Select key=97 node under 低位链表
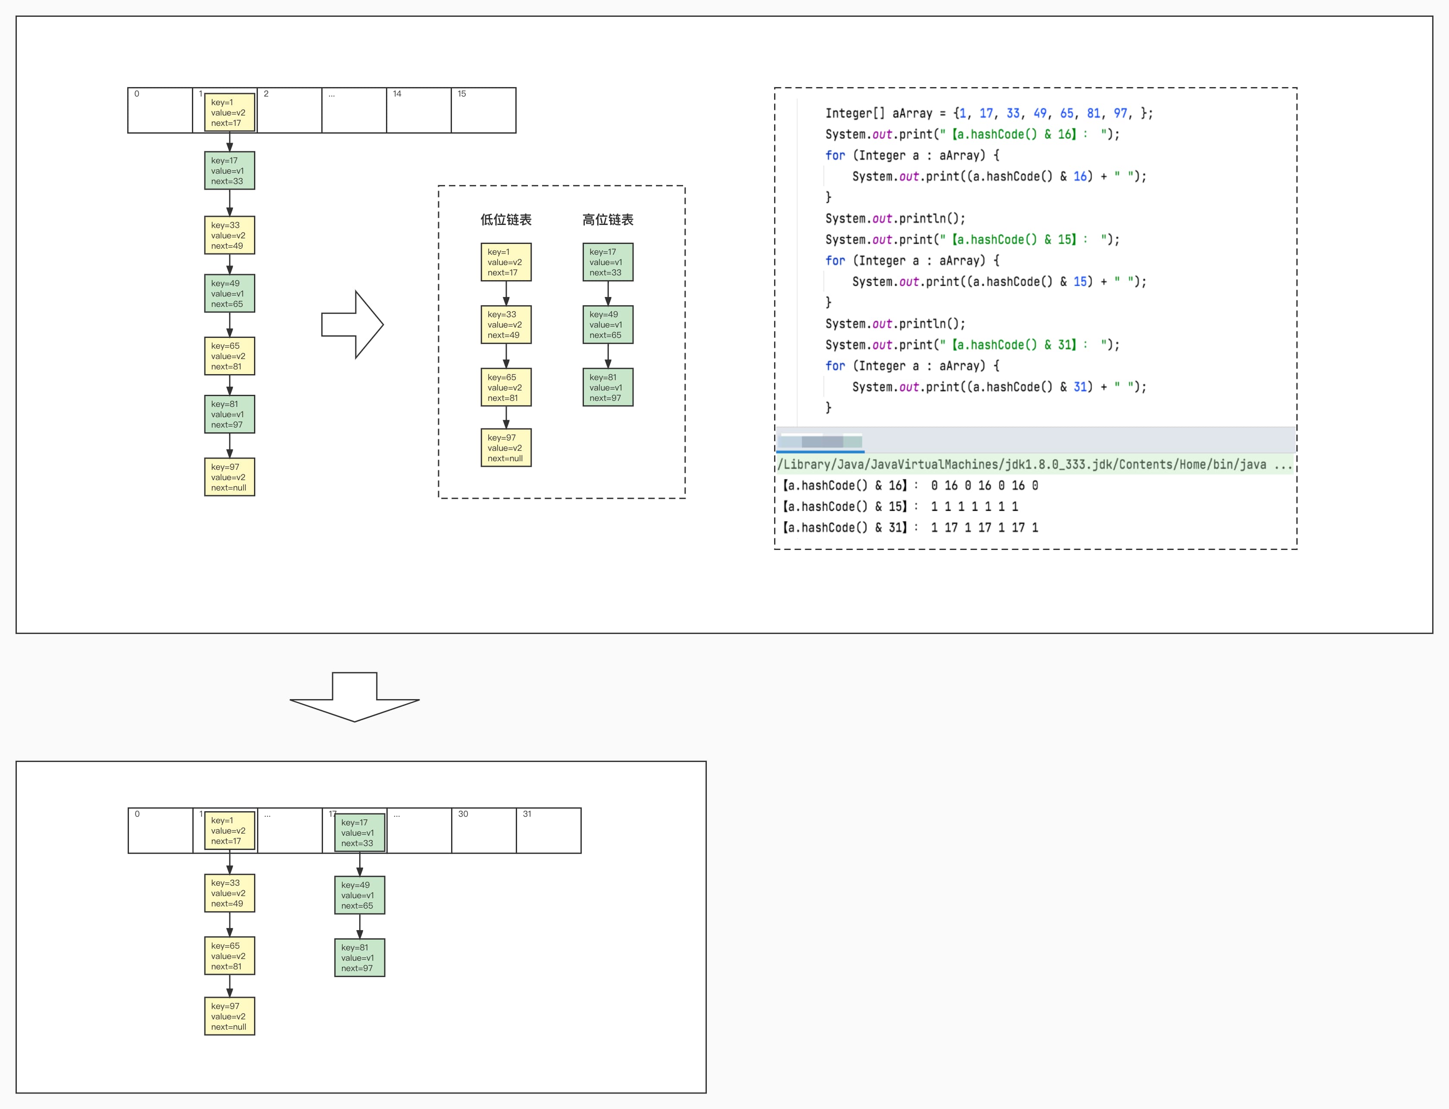Image resolution: width=1449 pixels, height=1109 pixels. pyautogui.click(x=506, y=447)
